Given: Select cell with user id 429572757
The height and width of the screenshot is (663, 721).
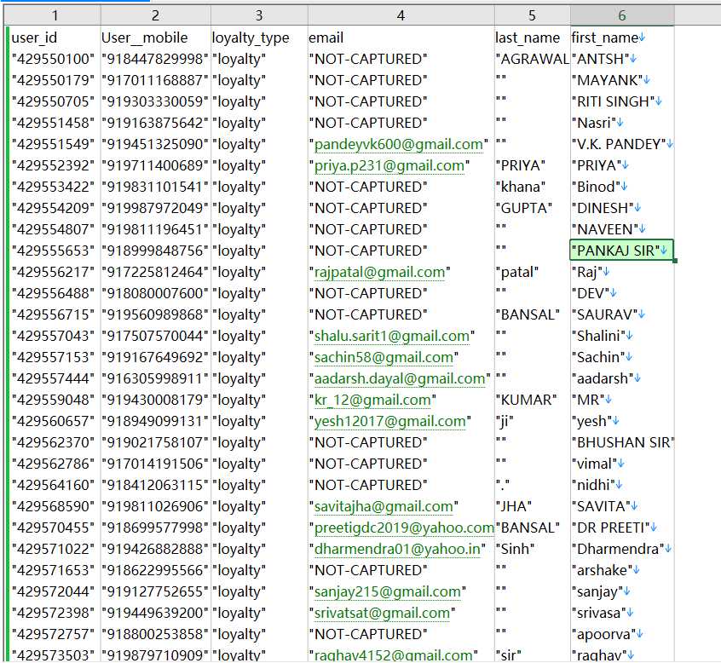Looking at the screenshot, I should point(55,634).
